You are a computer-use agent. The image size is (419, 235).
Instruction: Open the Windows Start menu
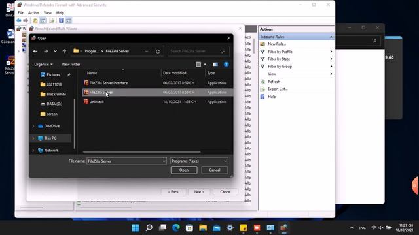coord(136,228)
